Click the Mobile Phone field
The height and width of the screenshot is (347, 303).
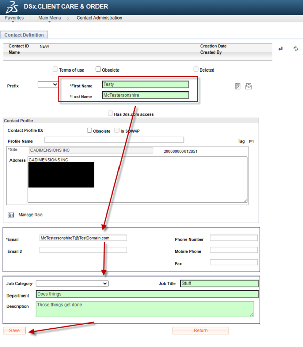click(x=234, y=250)
